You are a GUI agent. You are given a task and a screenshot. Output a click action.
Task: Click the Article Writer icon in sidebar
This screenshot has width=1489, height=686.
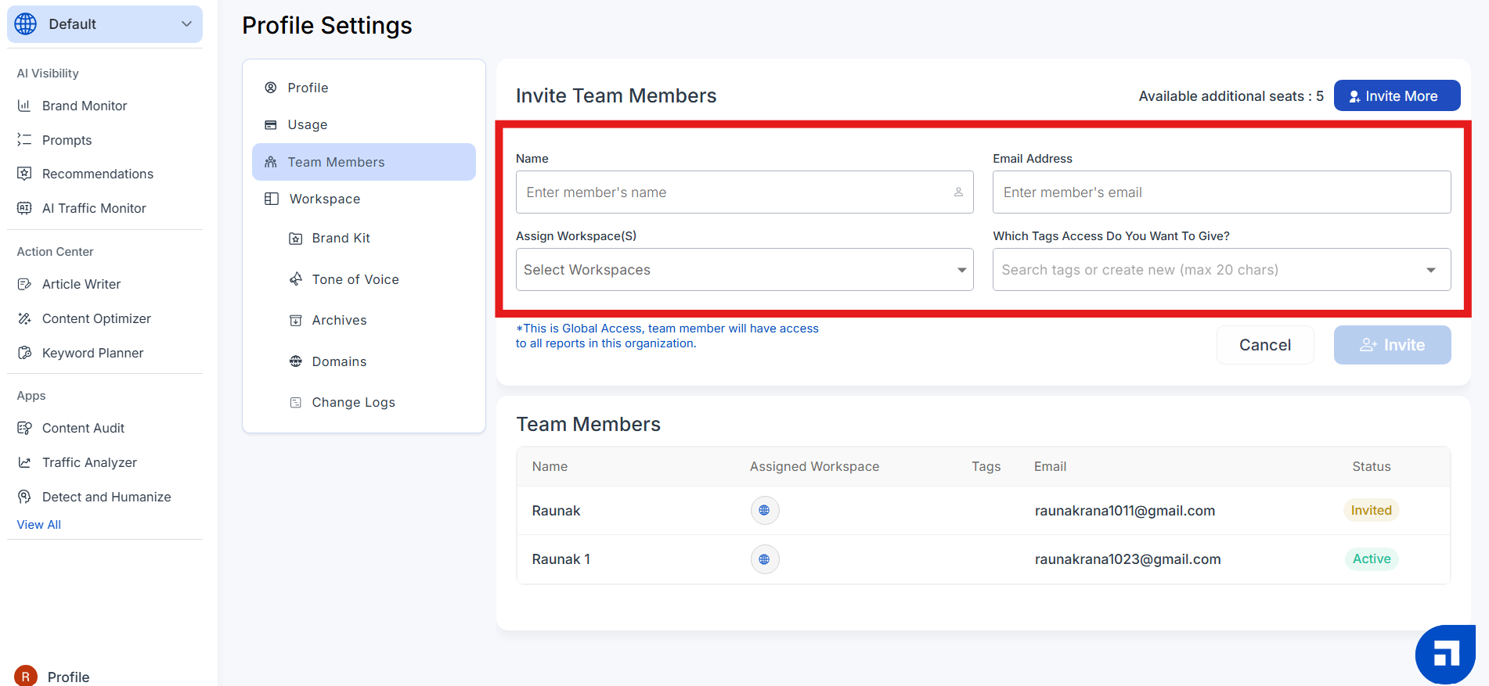click(x=24, y=284)
